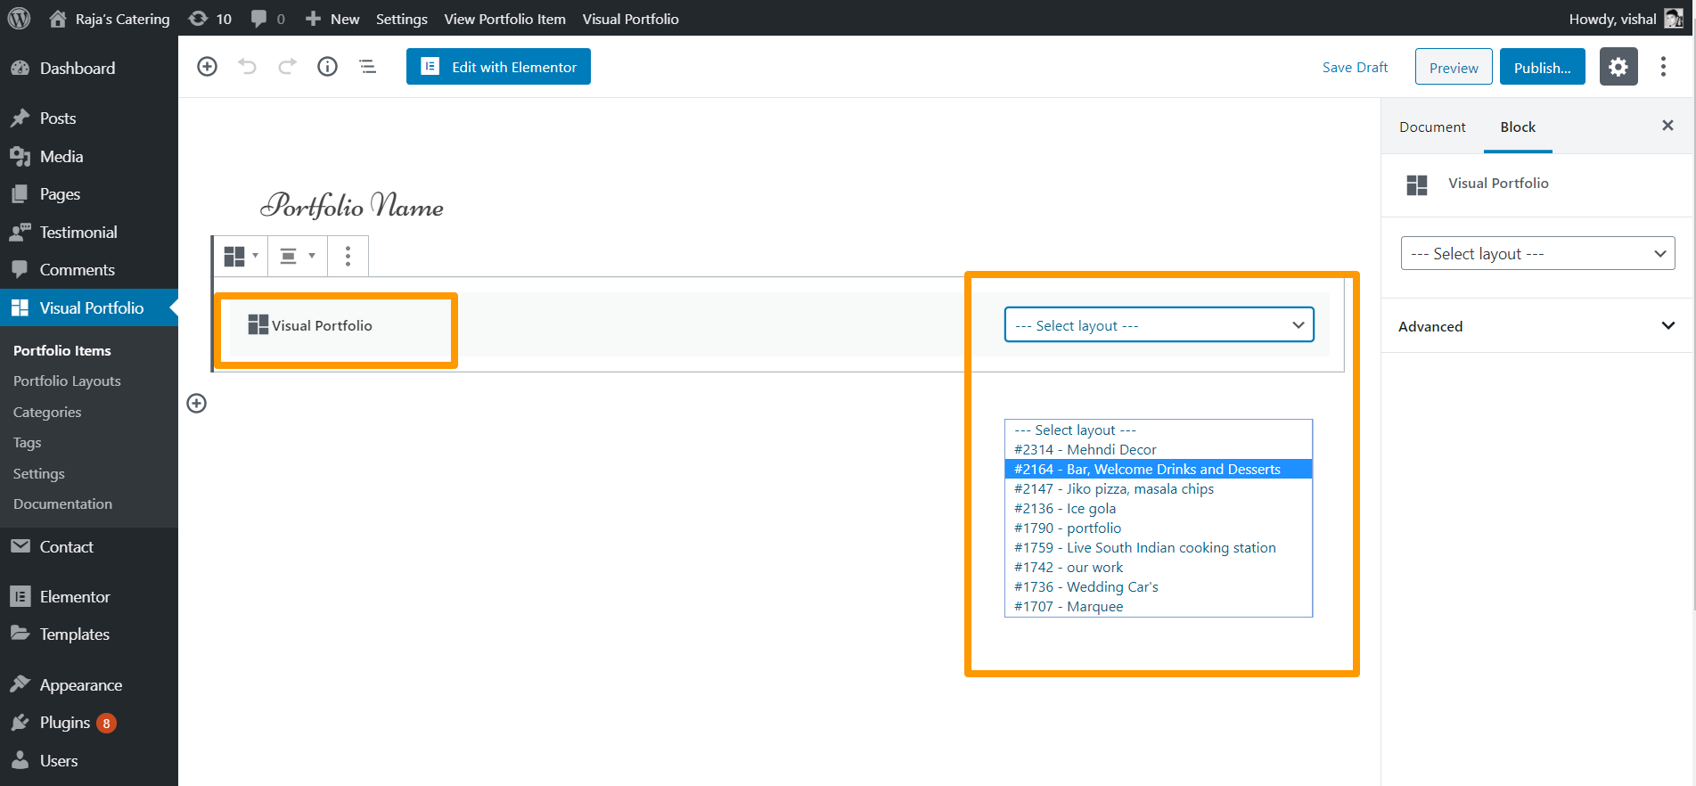The height and width of the screenshot is (786, 1696).
Task: Open more tools vertical dots menu
Action: point(1663,67)
